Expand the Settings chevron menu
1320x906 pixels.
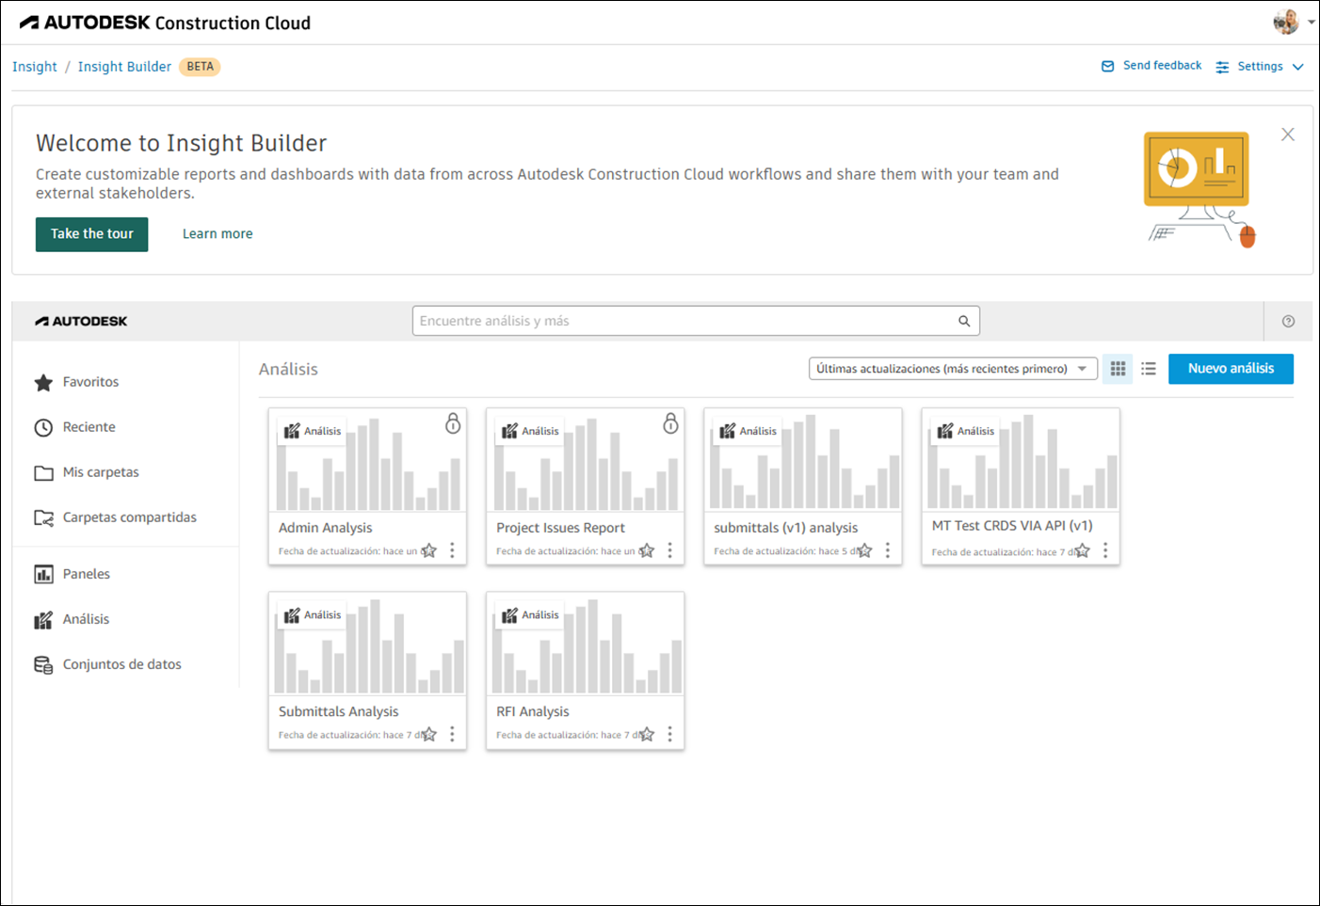coord(1298,66)
